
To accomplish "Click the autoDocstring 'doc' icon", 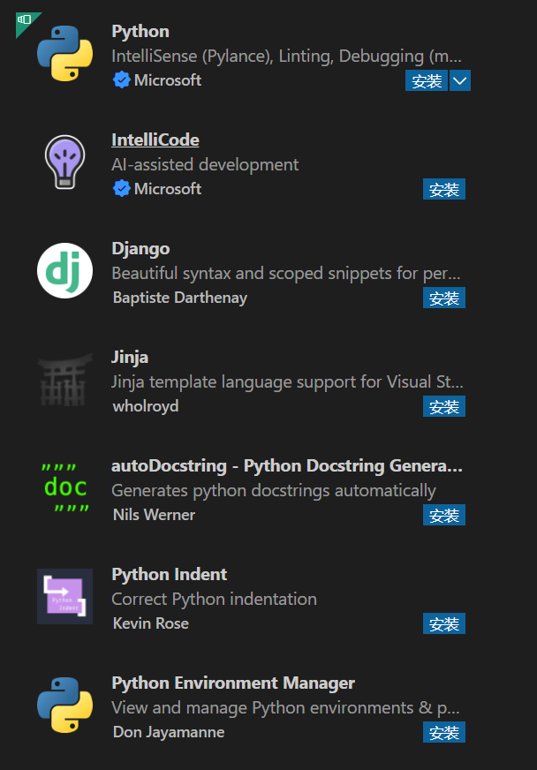I will tap(64, 487).
